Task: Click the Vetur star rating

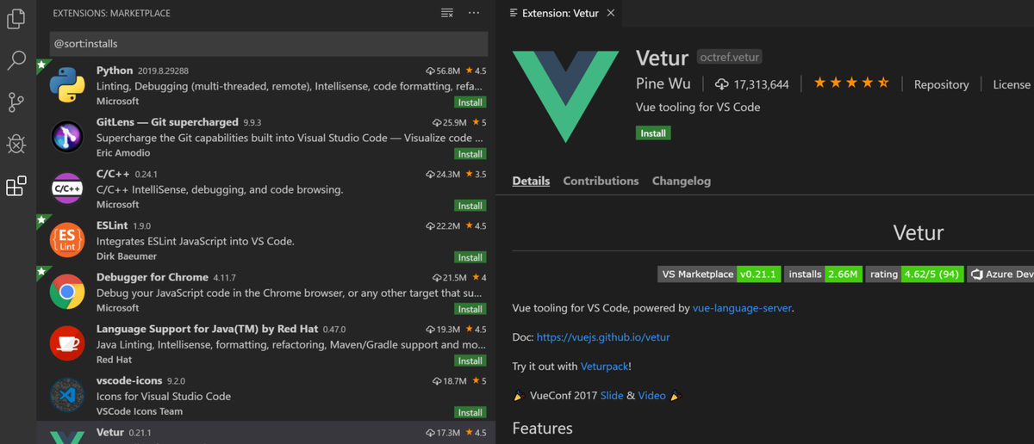Action: point(851,83)
